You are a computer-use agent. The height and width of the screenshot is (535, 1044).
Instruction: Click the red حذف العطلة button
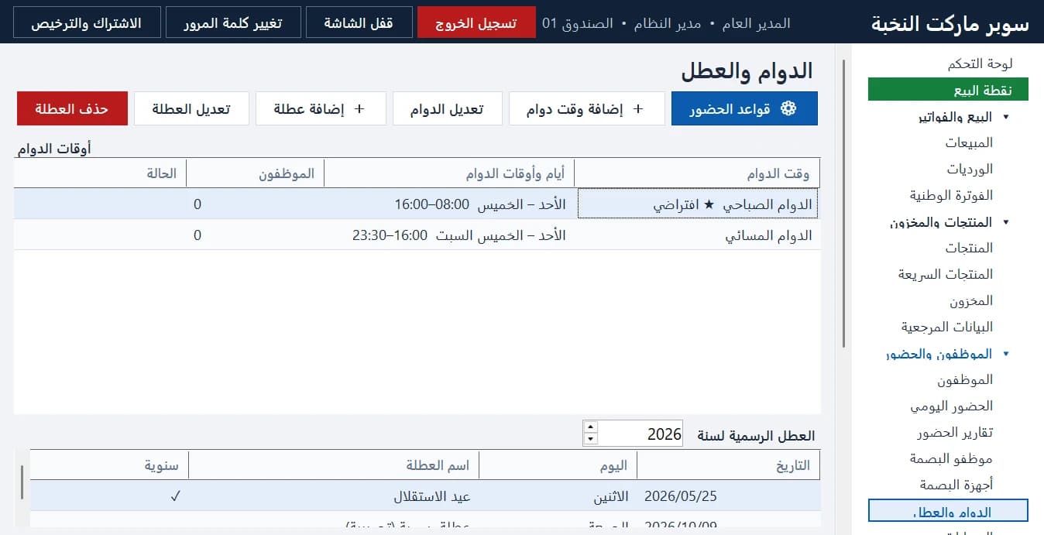72,109
